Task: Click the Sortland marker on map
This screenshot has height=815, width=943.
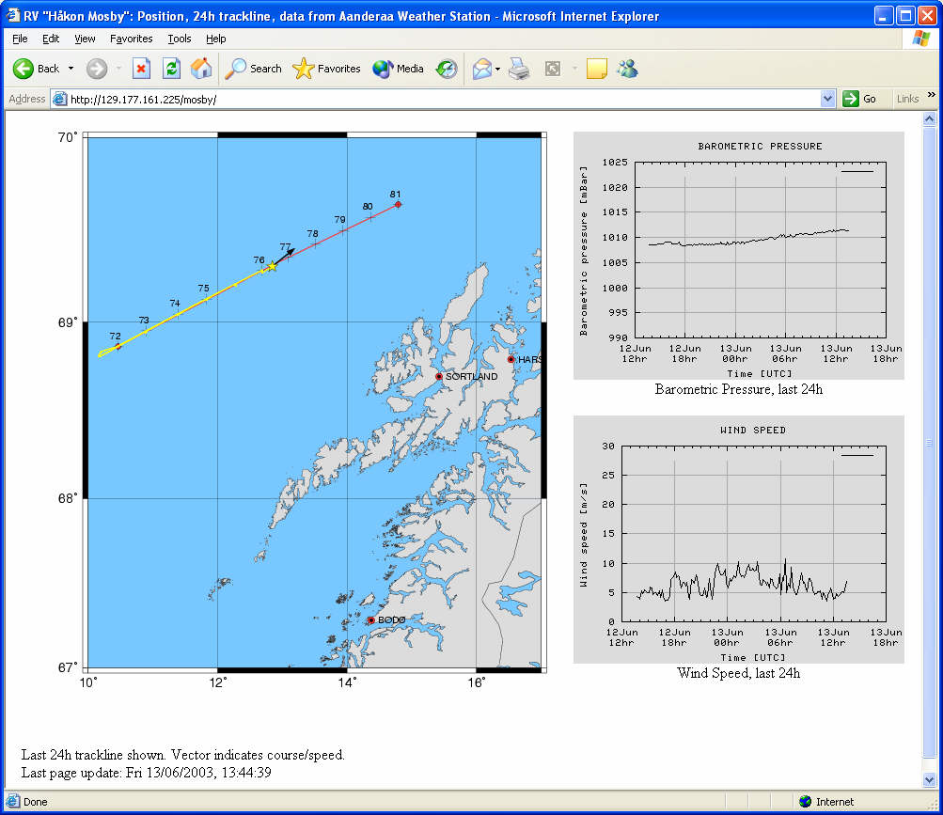Action: click(439, 377)
